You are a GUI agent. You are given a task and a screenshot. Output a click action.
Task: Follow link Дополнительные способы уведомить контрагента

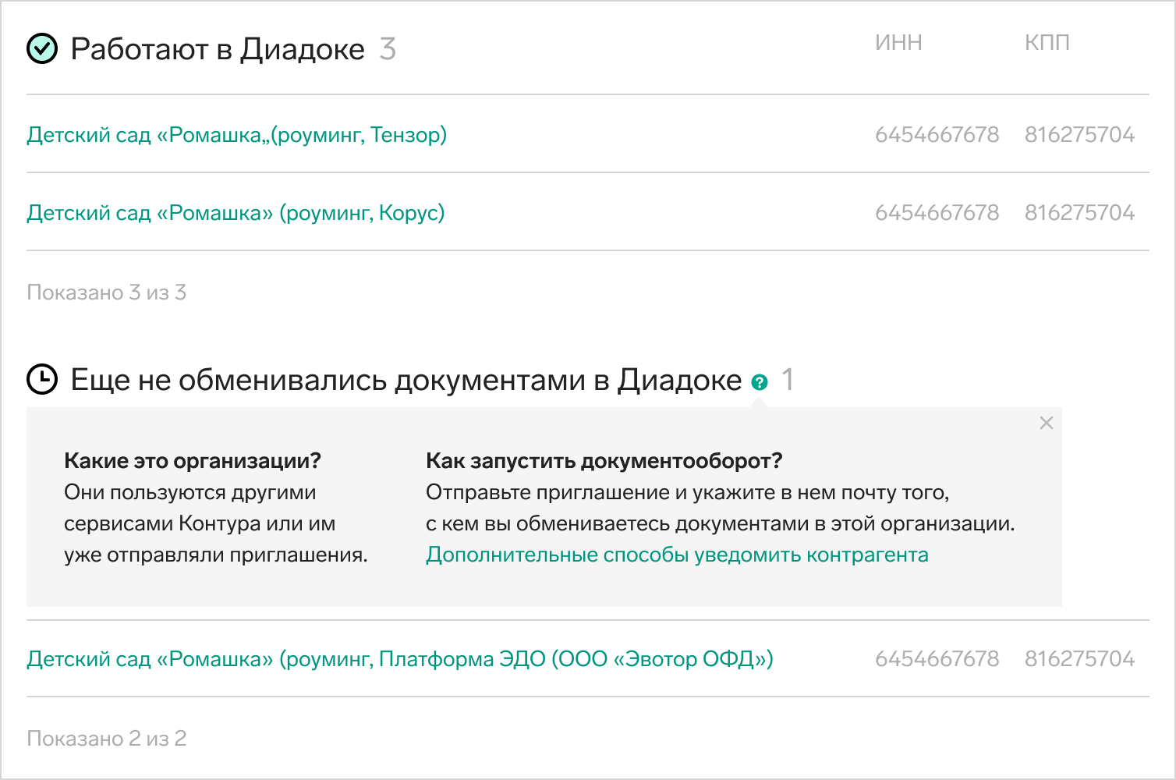(x=677, y=555)
